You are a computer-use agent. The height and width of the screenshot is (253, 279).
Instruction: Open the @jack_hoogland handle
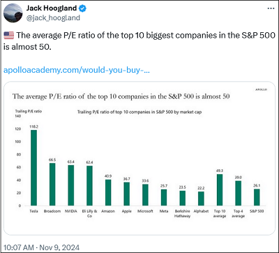coord(53,17)
